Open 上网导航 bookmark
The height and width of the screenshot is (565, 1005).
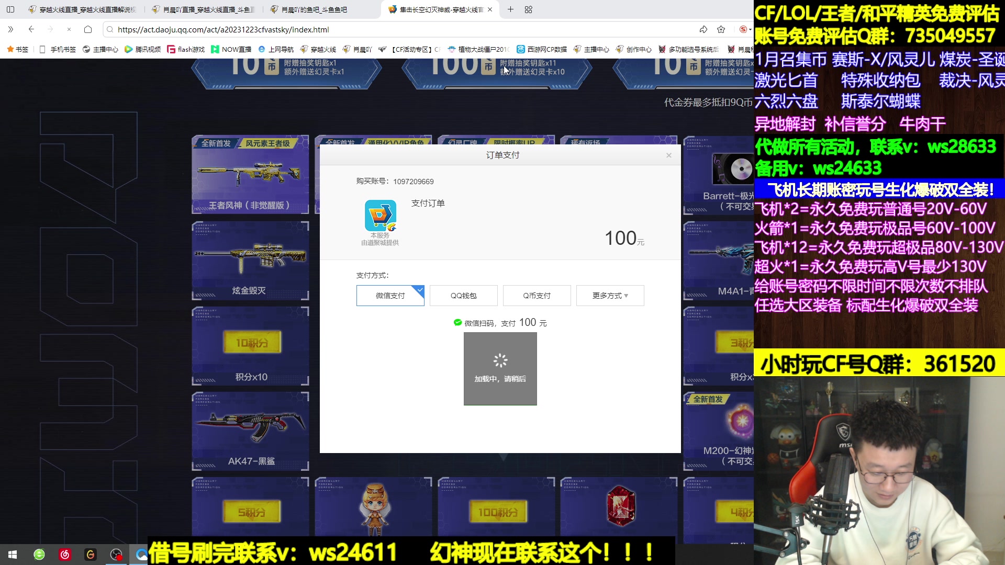click(276, 49)
